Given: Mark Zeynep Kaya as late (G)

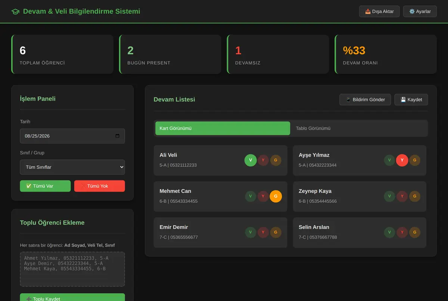Looking at the screenshot, I should (414, 196).
